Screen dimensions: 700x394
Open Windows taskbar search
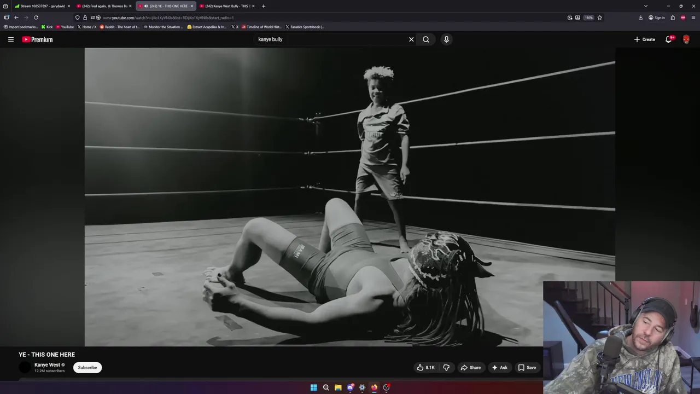326,387
